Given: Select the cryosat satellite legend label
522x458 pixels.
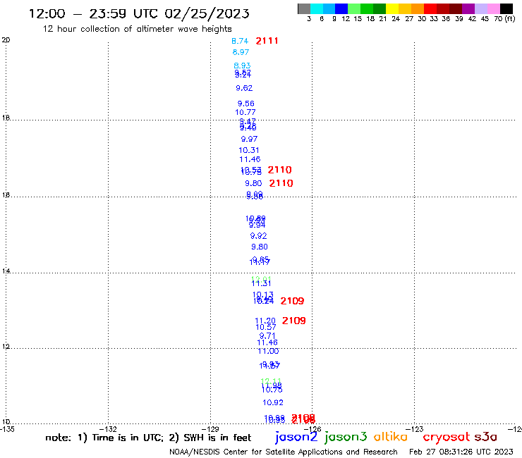Looking at the screenshot, I should (x=447, y=437).
